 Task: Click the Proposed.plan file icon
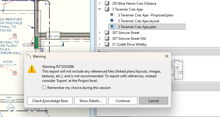click(x=113, y=15)
